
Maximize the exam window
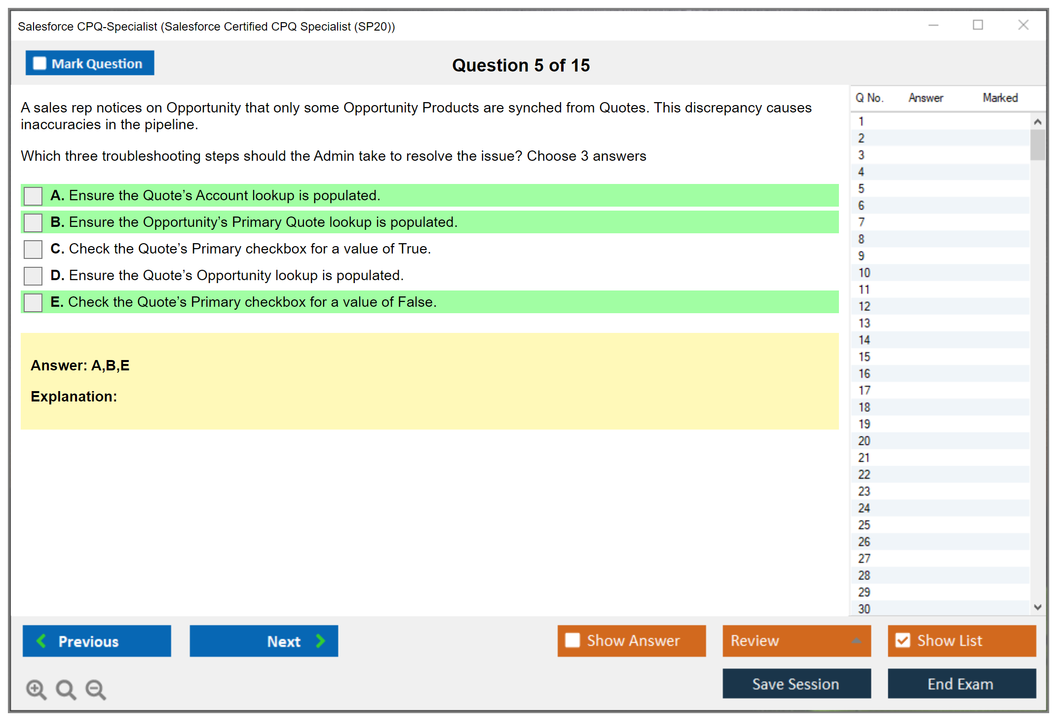click(978, 25)
